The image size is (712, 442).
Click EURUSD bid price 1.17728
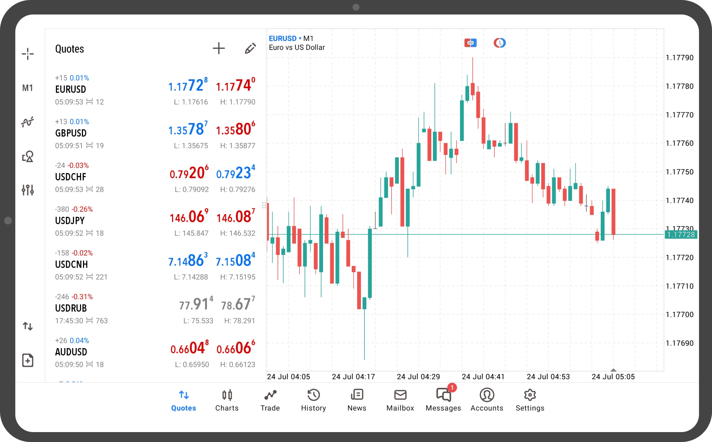click(188, 85)
